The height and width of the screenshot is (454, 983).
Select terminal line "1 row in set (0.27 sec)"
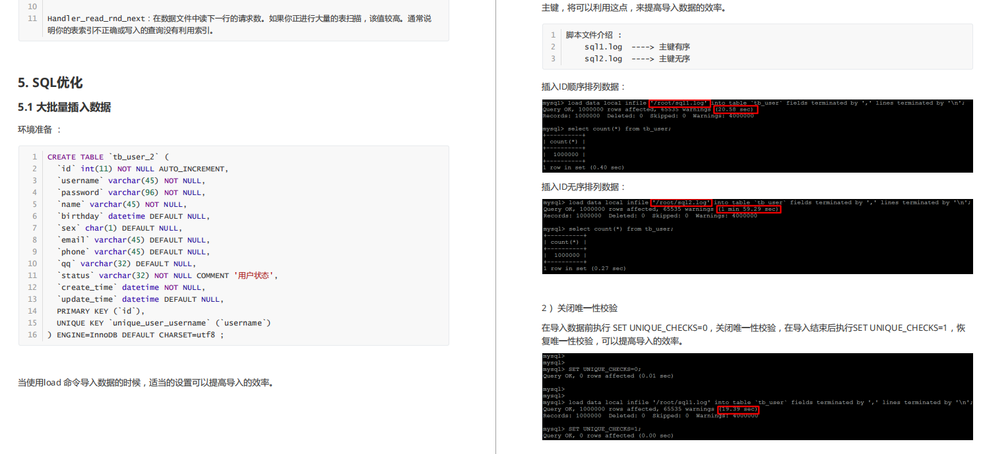pos(584,268)
